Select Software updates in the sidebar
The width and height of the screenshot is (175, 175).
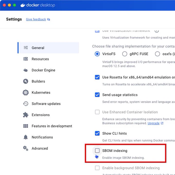48,103
